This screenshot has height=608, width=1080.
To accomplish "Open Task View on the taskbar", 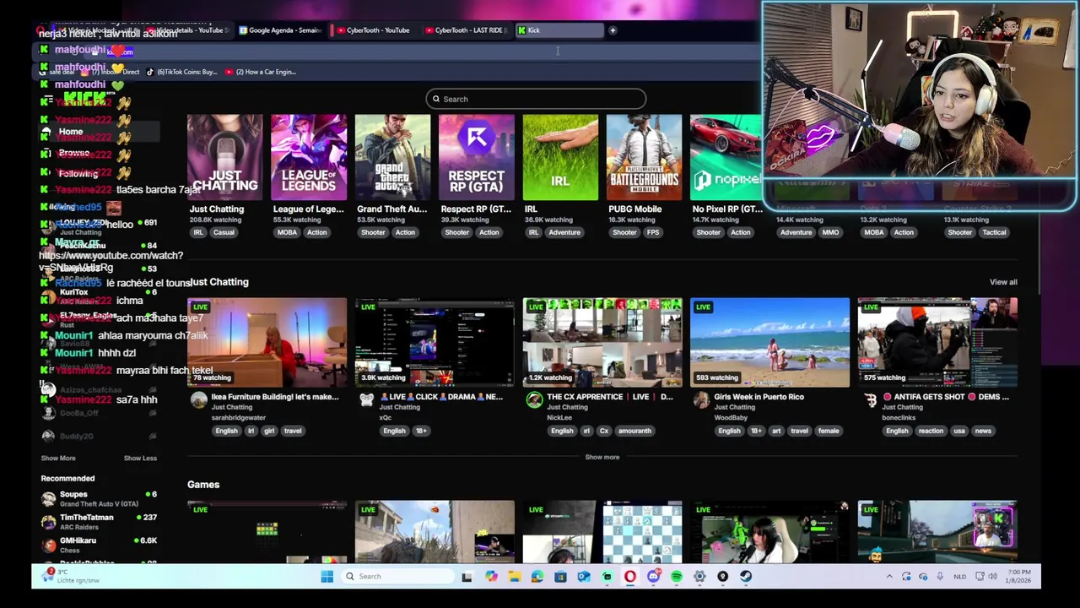I will coord(467,577).
